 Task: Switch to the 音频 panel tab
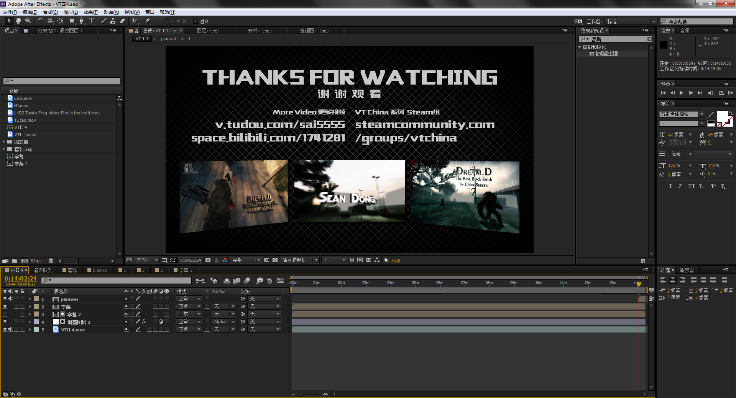point(685,31)
